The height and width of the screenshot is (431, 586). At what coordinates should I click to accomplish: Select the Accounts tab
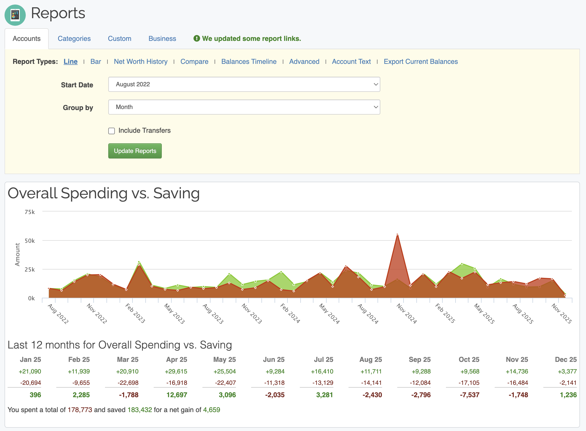(x=26, y=39)
